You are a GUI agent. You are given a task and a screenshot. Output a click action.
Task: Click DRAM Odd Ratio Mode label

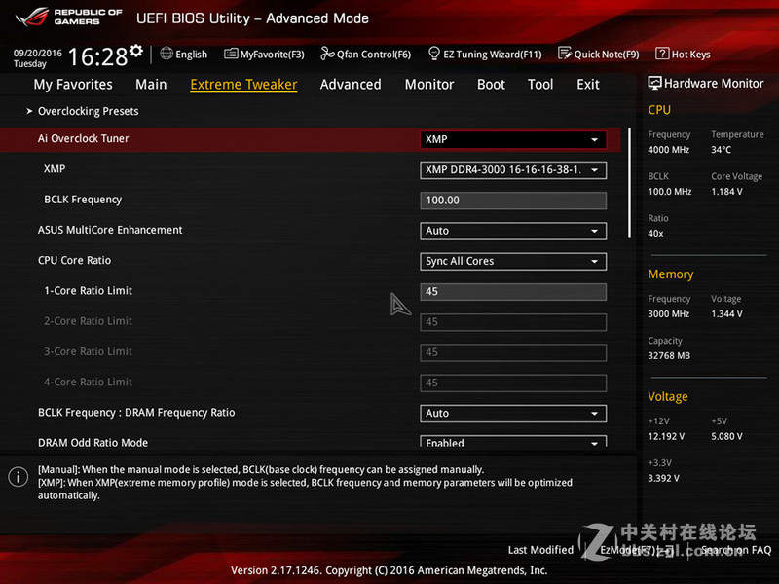click(93, 443)
